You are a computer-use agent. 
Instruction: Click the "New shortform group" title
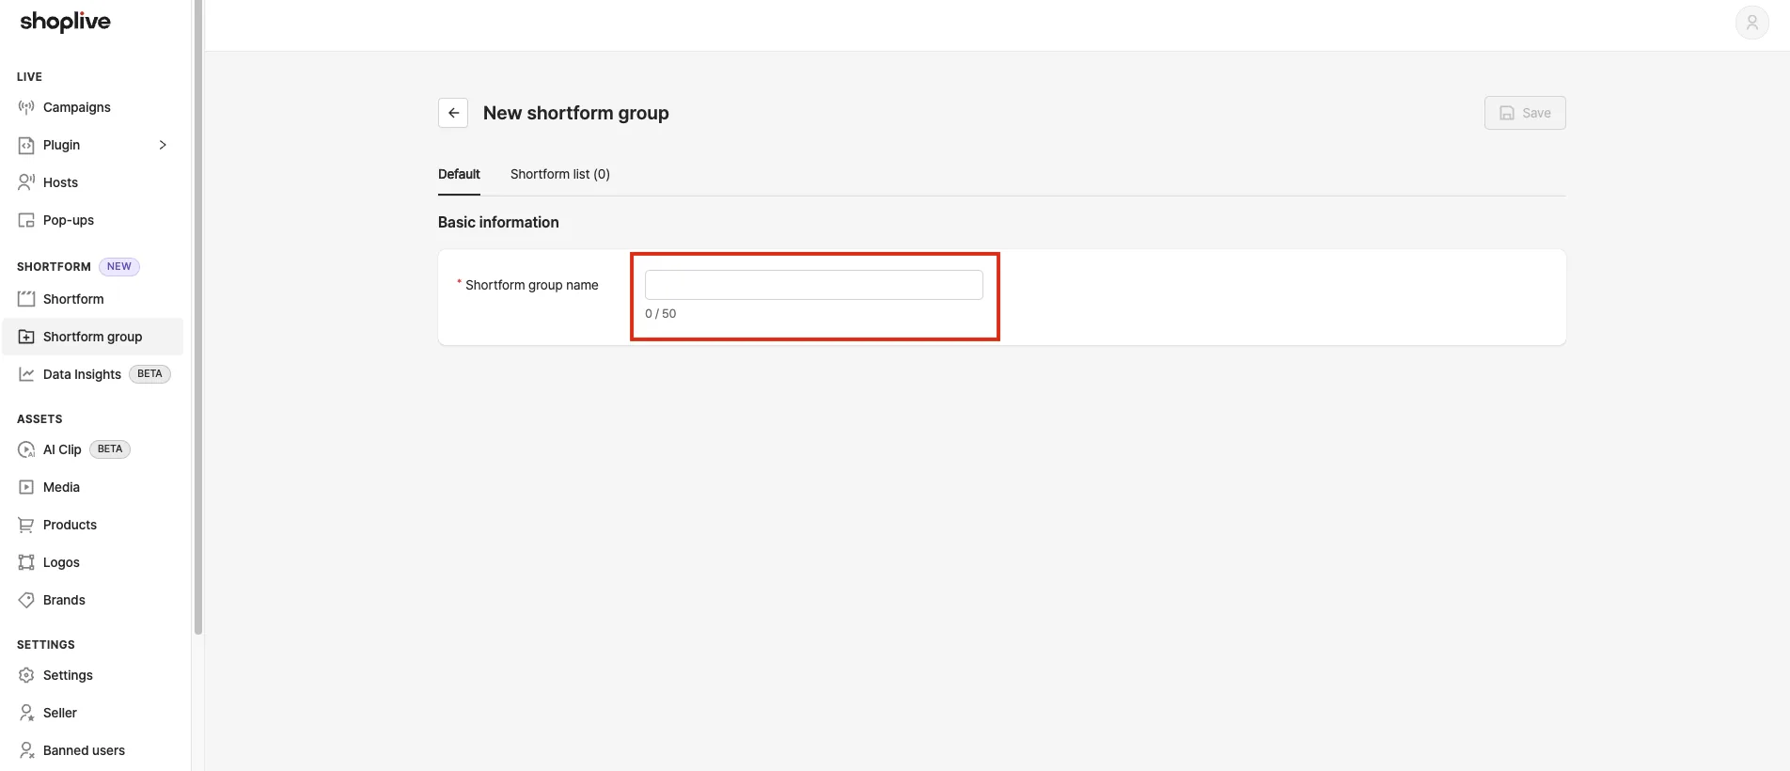pos(576,113)
